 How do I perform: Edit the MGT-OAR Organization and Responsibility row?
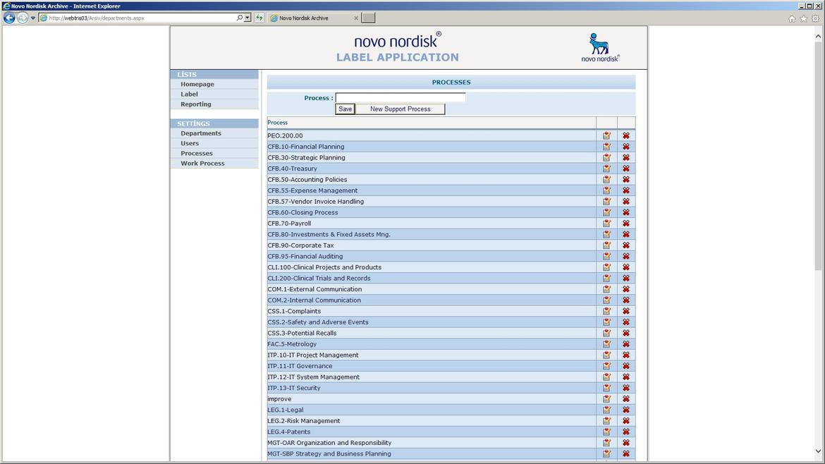[606, 443]
